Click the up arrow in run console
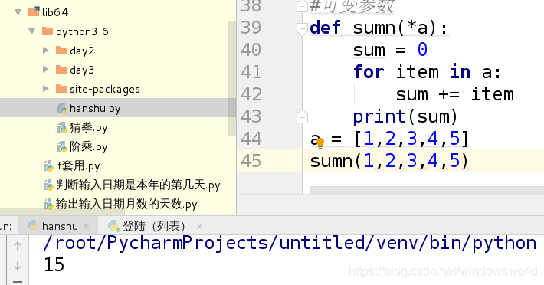The height and width of the screenshot is (285, 544). [18, 246]
